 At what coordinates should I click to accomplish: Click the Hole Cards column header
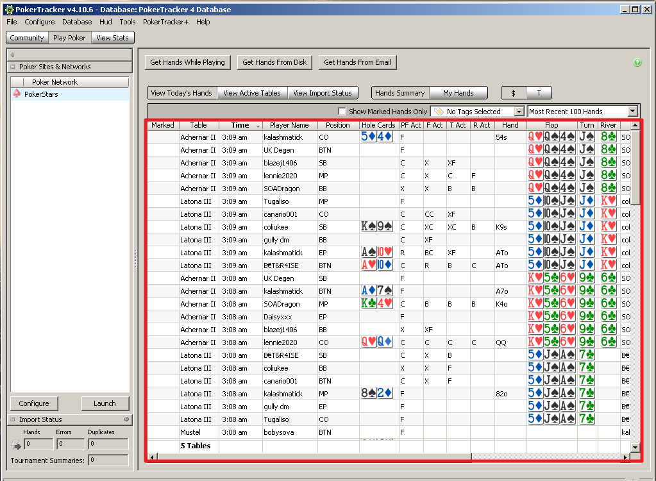click(378, 125)
